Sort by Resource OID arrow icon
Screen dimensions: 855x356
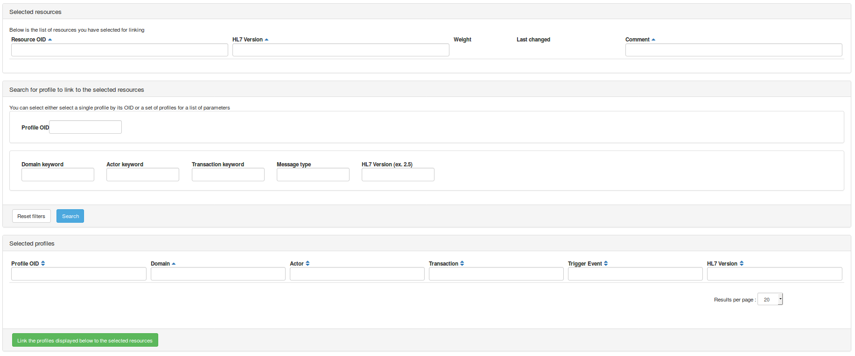[50, 40]
